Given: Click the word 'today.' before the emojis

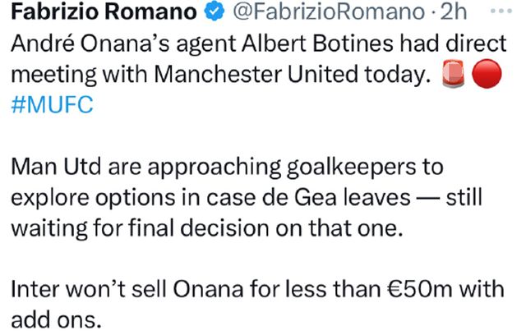Looking at the screenshot, I should point(398,74).
